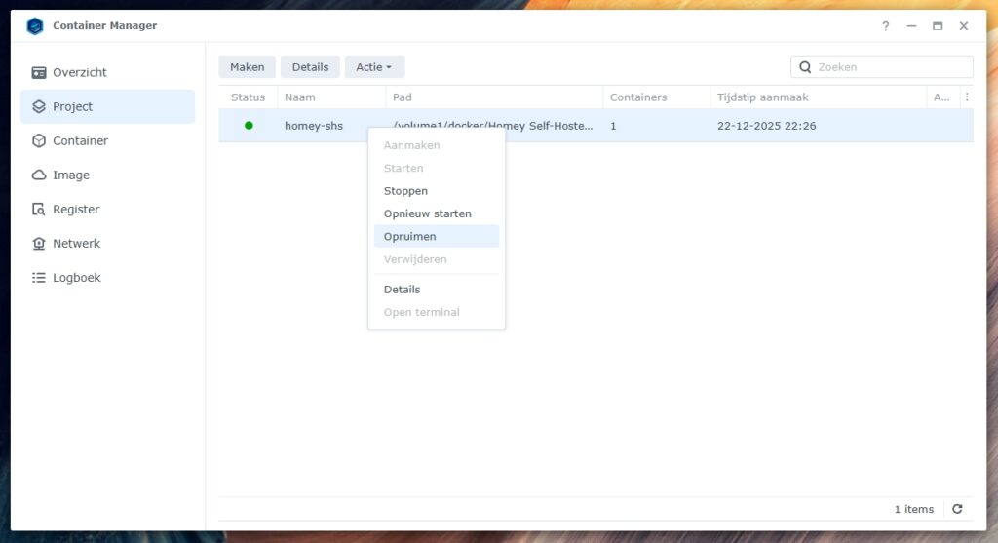Click the Logboek list icon in sidebar
Screen dimensions: 998x543
[x=39, y=278]
